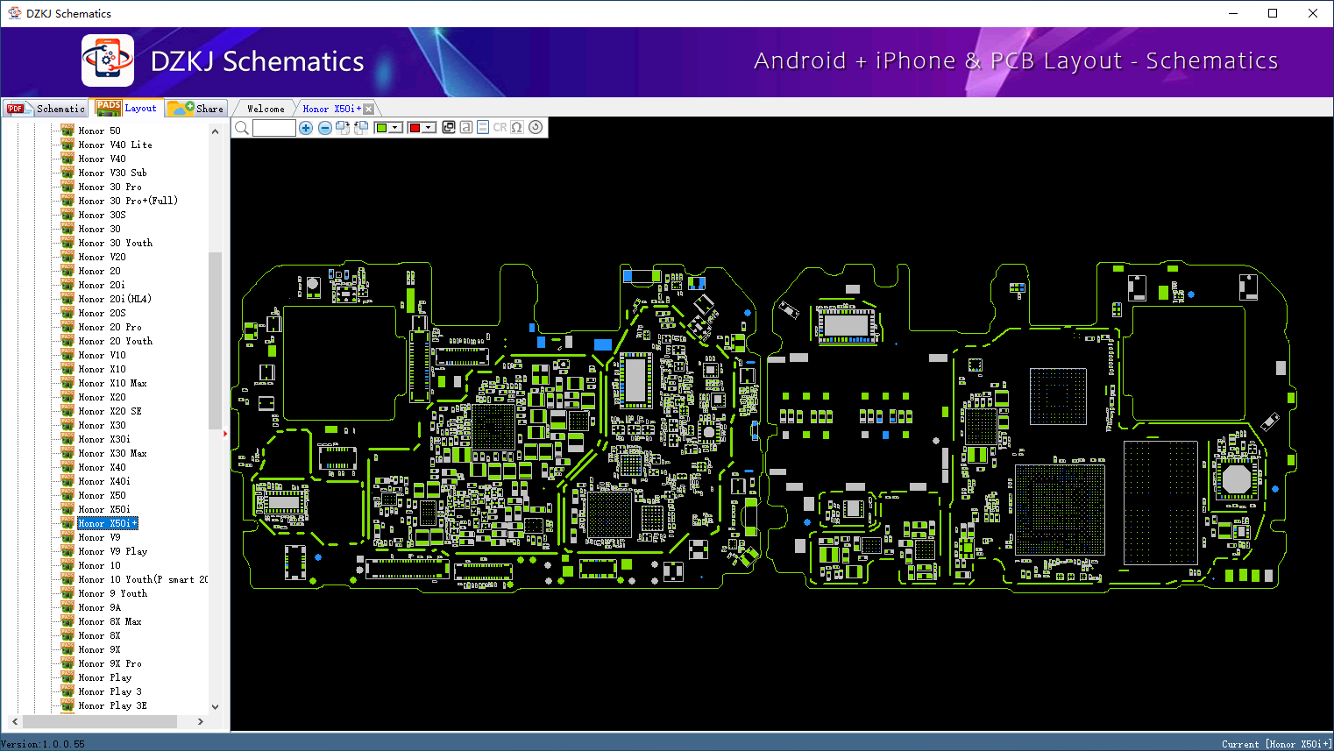Click the green color swatch
The height and width of the screenshot is (751, 1334).
click(381, 128)
